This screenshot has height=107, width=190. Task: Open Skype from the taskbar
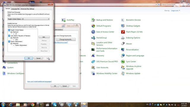55,105
